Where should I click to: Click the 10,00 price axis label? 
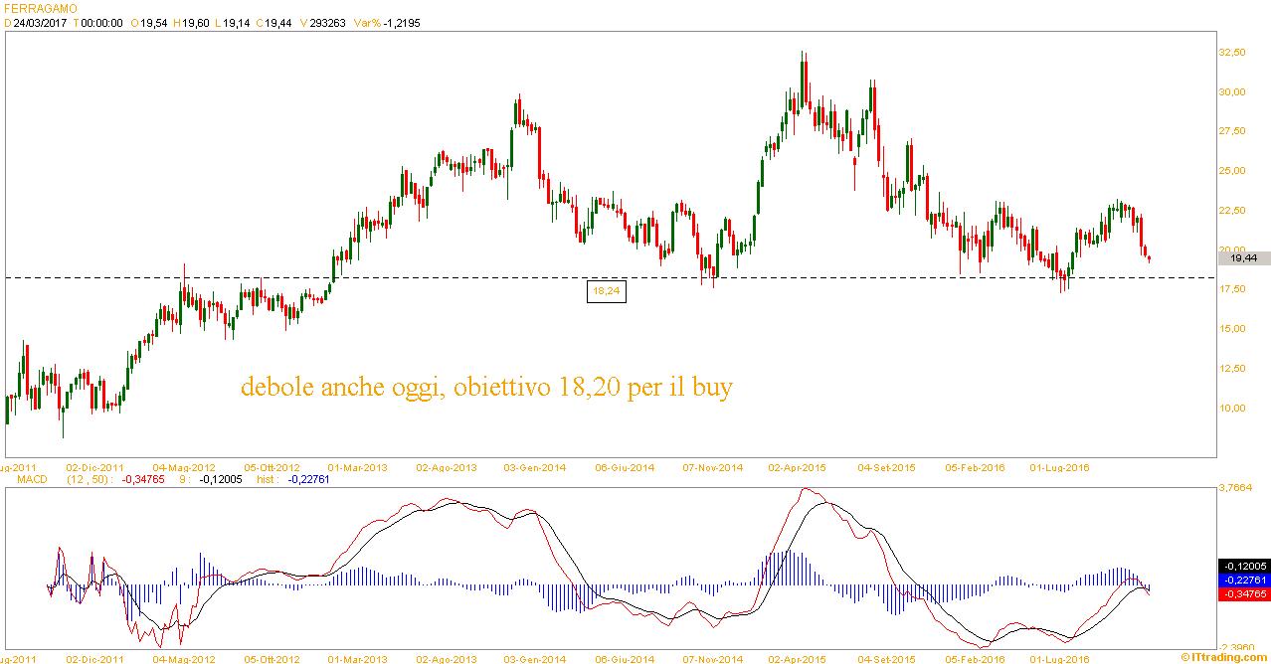pyautogui.click(x=1232, y=408)
